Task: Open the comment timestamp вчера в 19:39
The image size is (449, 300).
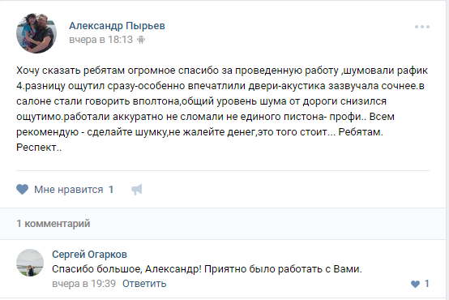Action: pos(84,284)
